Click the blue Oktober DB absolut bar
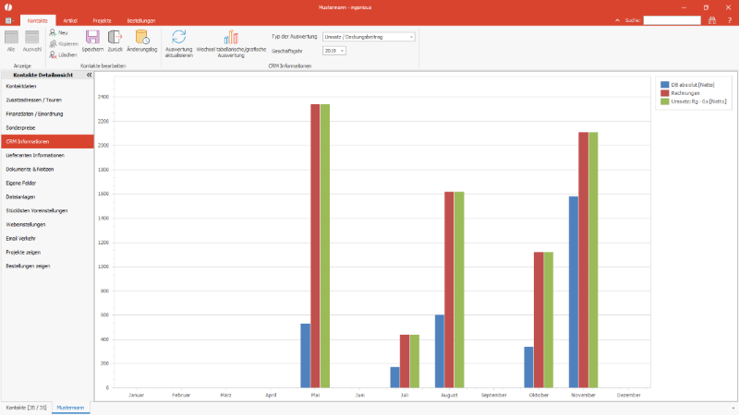 tap(528, 367)
